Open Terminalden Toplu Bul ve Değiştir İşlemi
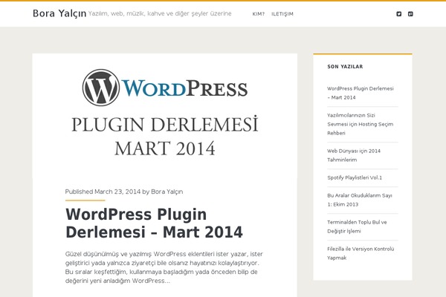This screenshot has width=446, height=297. pyautogui.click(x=357, y=226)
